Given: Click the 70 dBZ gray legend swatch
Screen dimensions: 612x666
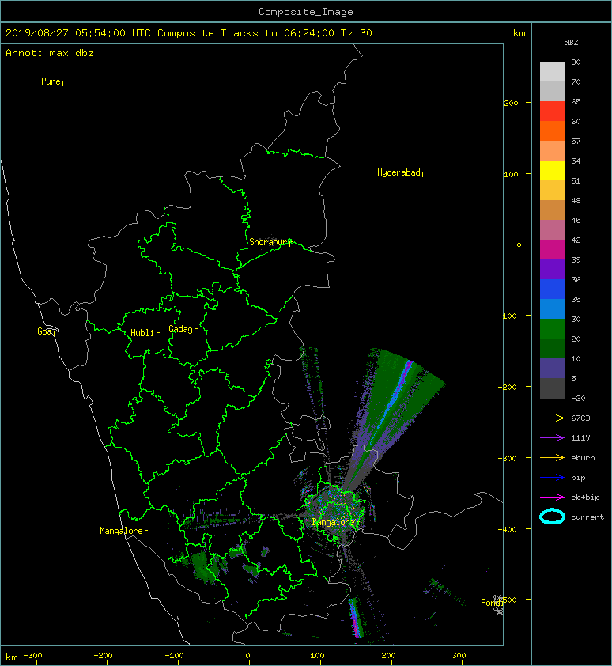Looking at the screenshot, I should coord(552,91).
